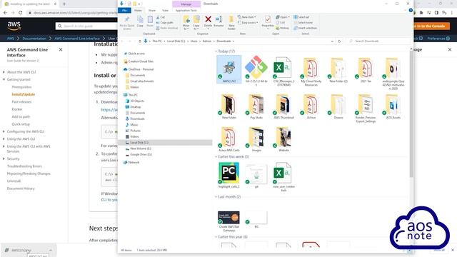The image size is (457, 257).
Task: Select Creative Cloud Files in navigation pane
Action: coord(141,61)
